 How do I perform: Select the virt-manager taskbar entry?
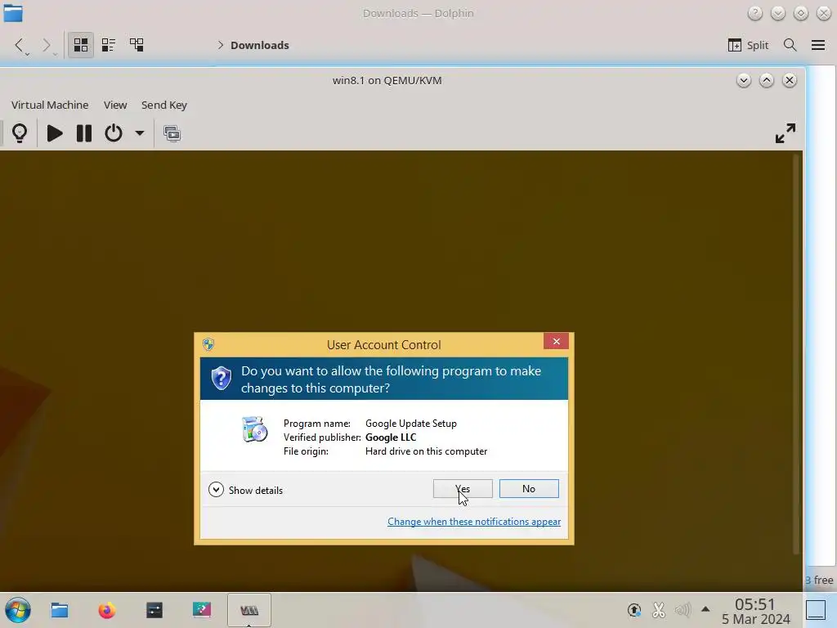point(248,610)
